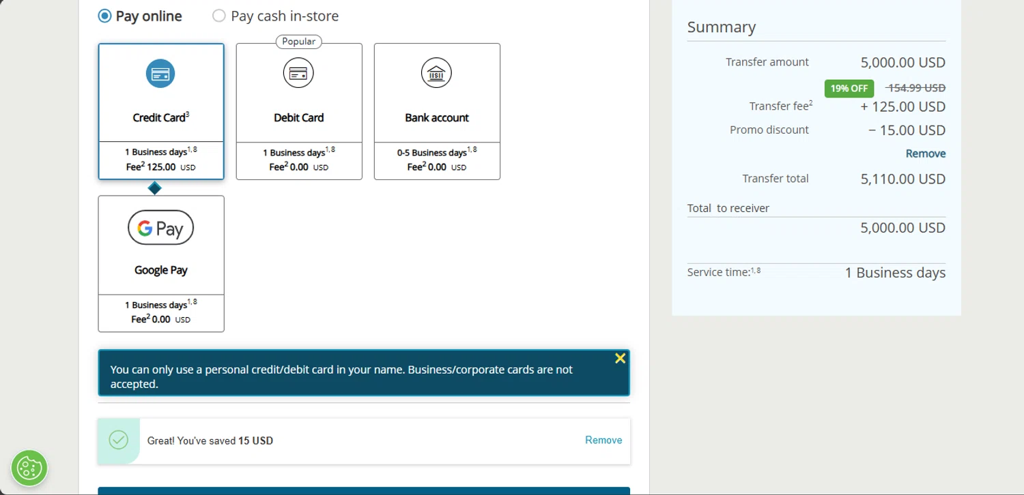Screen dimensions: 1024x495
Task: Click the Google Pay logo
Action: (160, 228)
